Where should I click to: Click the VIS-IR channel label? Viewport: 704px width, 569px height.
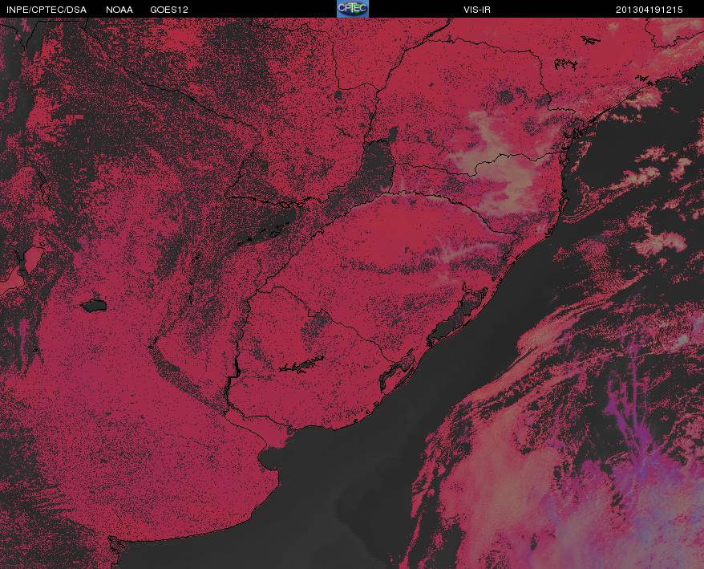477,10
